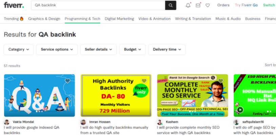Open seller name safiqulislam16
276x136 pixels.
click(253, 122)
